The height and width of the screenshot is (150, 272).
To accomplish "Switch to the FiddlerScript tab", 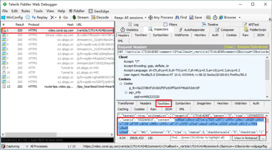I will [255, 30].
